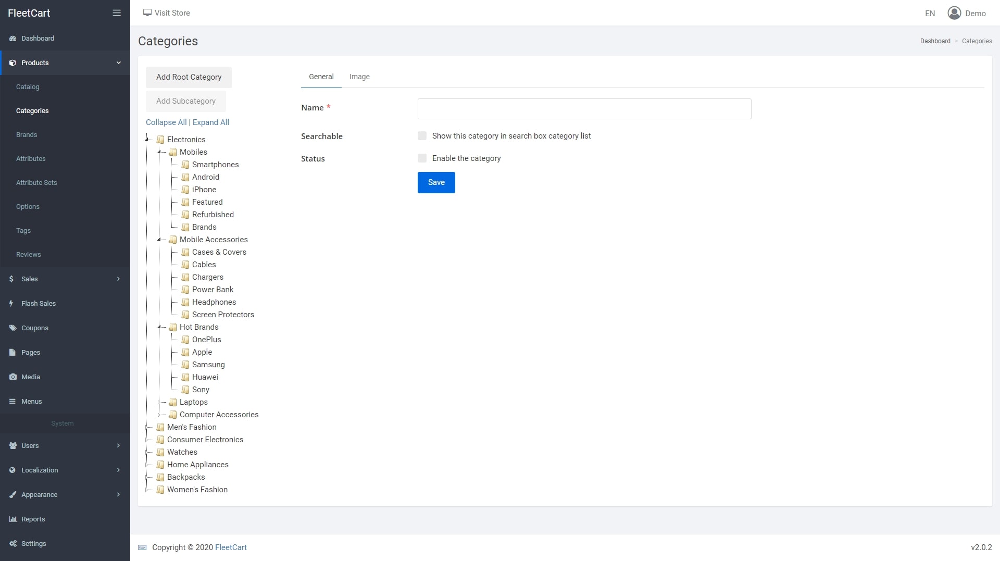The image size is (1000, 561).
Task: Click the Demo user avatar icon
Action: tap(954, 13)
